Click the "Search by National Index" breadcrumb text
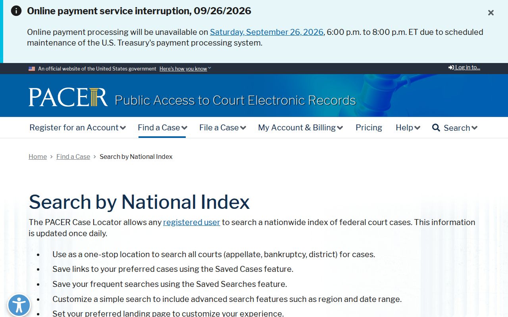This screenshot has height=317, width=508. click(x=136, y=157)
